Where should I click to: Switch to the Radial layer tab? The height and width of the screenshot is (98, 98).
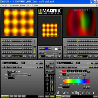coord(63,96)
